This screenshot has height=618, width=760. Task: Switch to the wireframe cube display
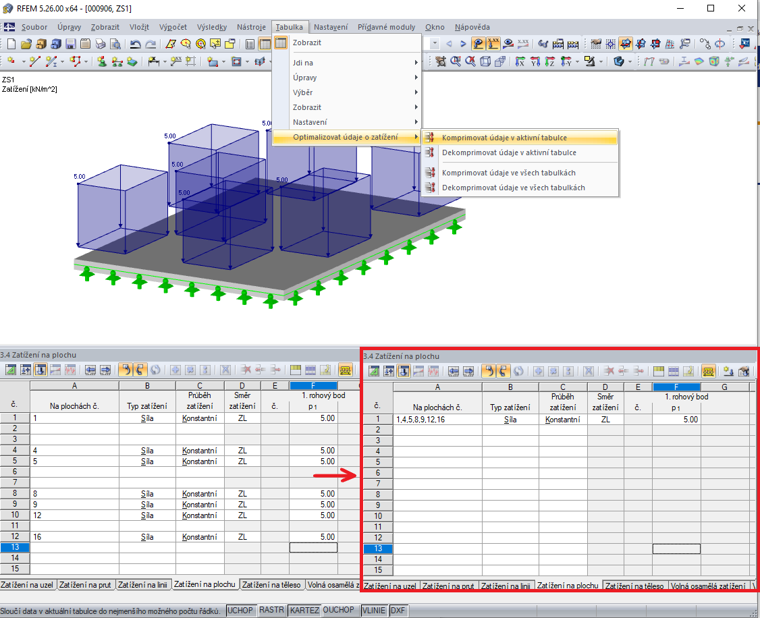(x=485, y=61)
